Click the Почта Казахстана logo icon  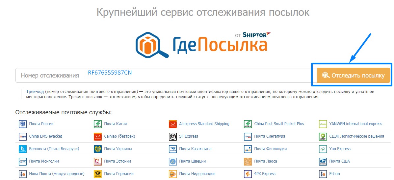pos(172,149)
